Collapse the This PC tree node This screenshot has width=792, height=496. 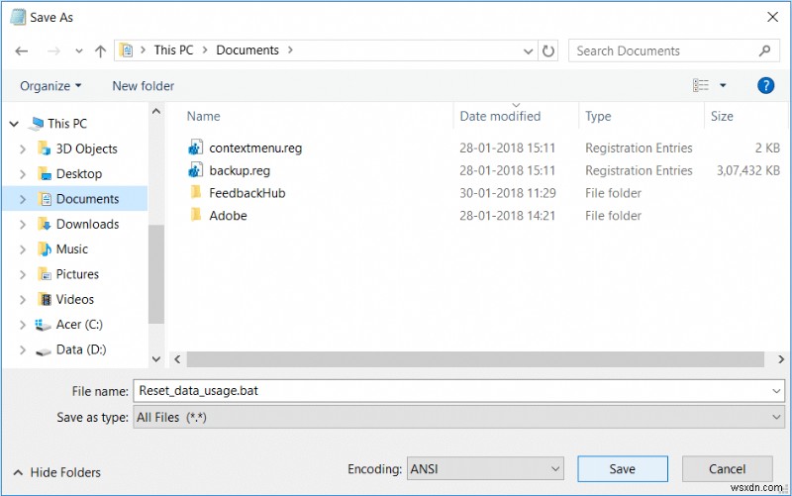pyautogui.click(x=14, y=124)
